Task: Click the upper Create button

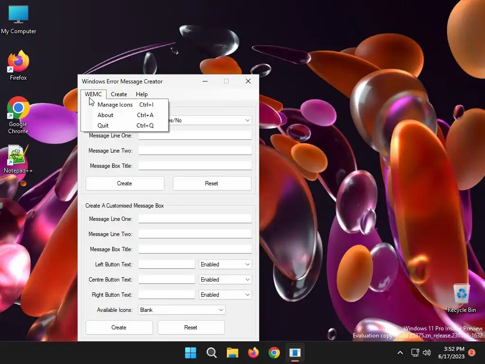Action: 125,183
